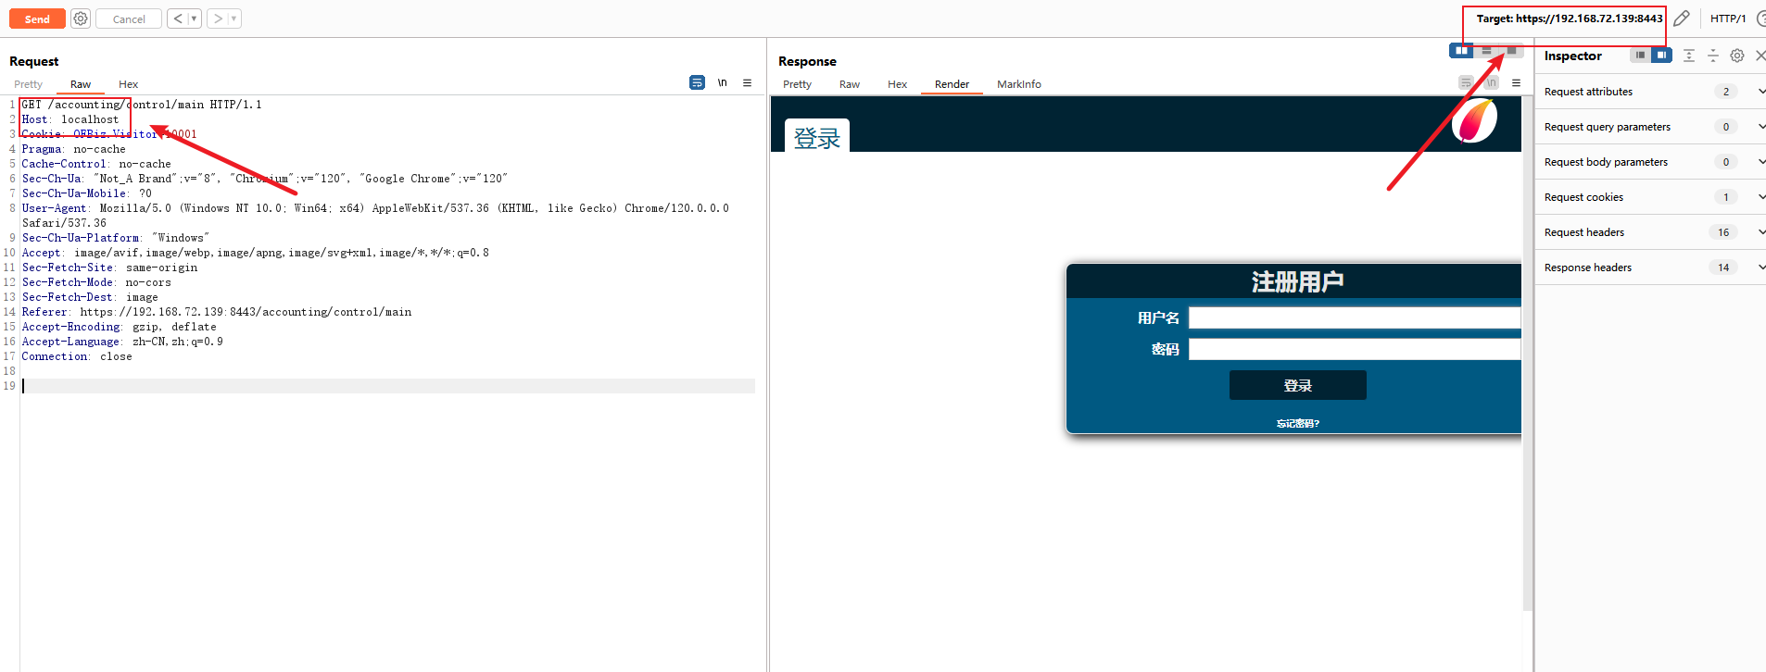Click the Cancel button
1766x672 pixels.
point(129,19)
